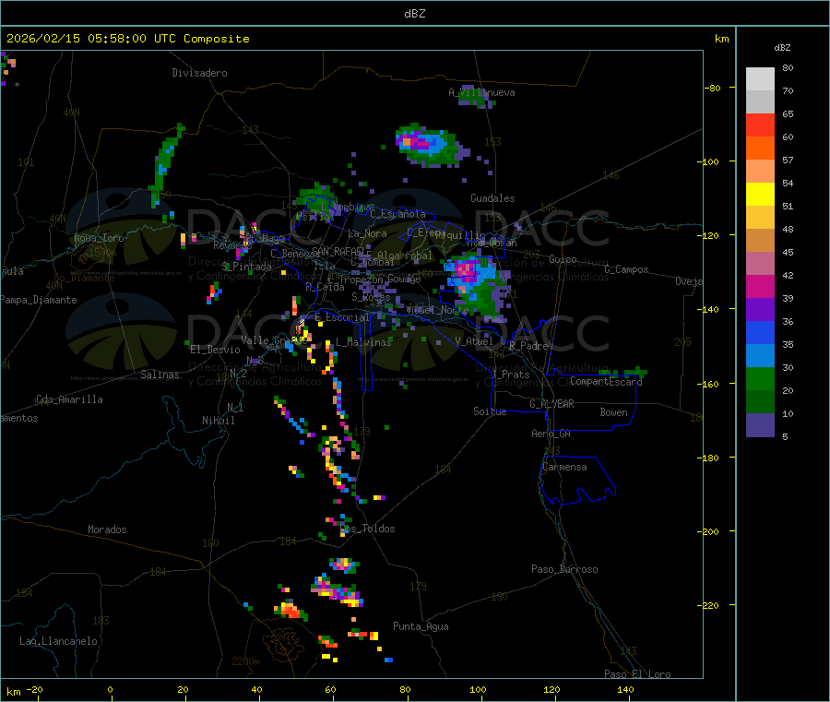This screenshot has width=830, height=702.
Task: Click the '-80' tick on right km axis
Action: 712,88
